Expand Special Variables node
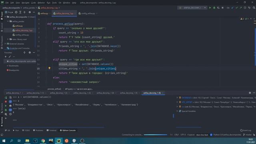The image size is (256, 144). [x=177, y=111]
